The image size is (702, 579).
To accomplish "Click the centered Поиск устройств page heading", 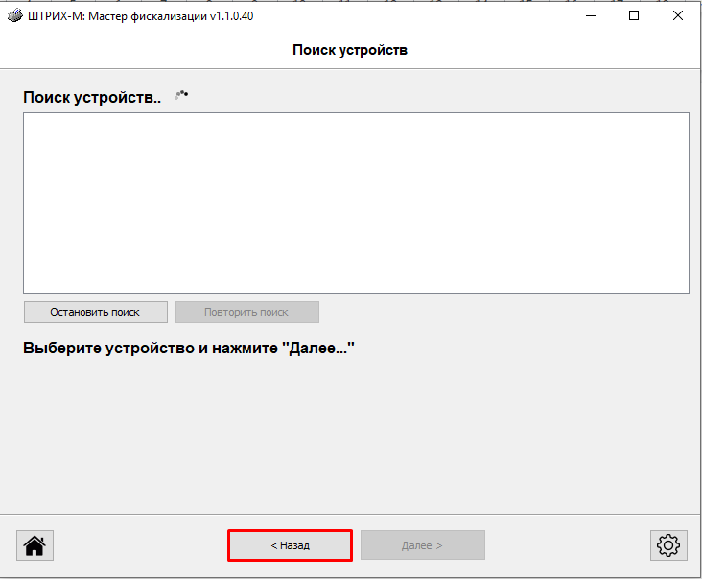I will tap(350, 50).
